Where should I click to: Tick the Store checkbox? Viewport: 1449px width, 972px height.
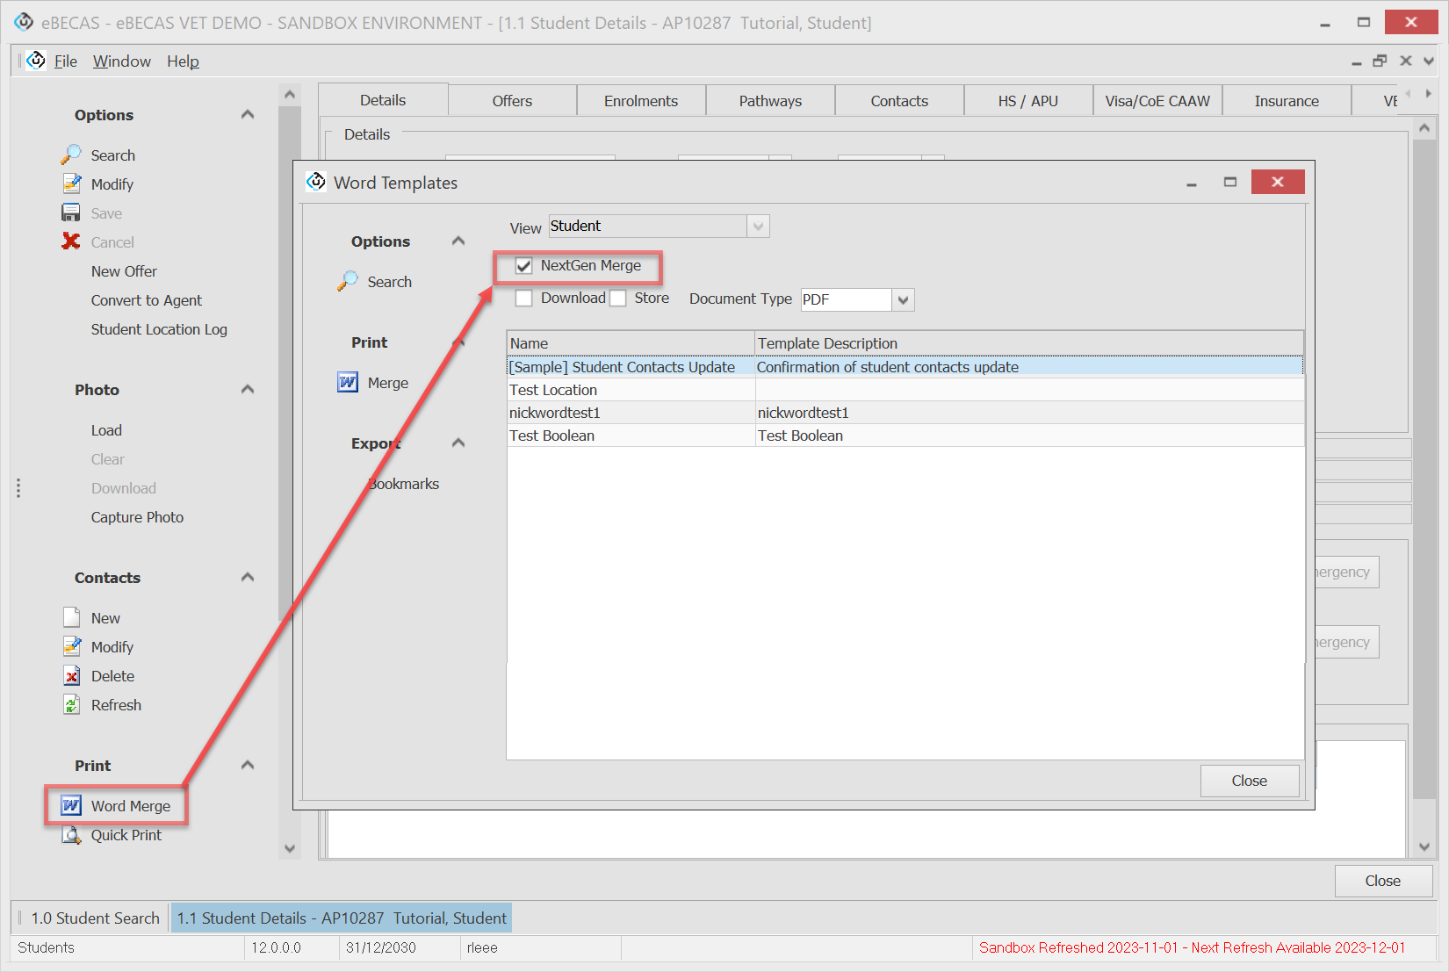(618, 299)
